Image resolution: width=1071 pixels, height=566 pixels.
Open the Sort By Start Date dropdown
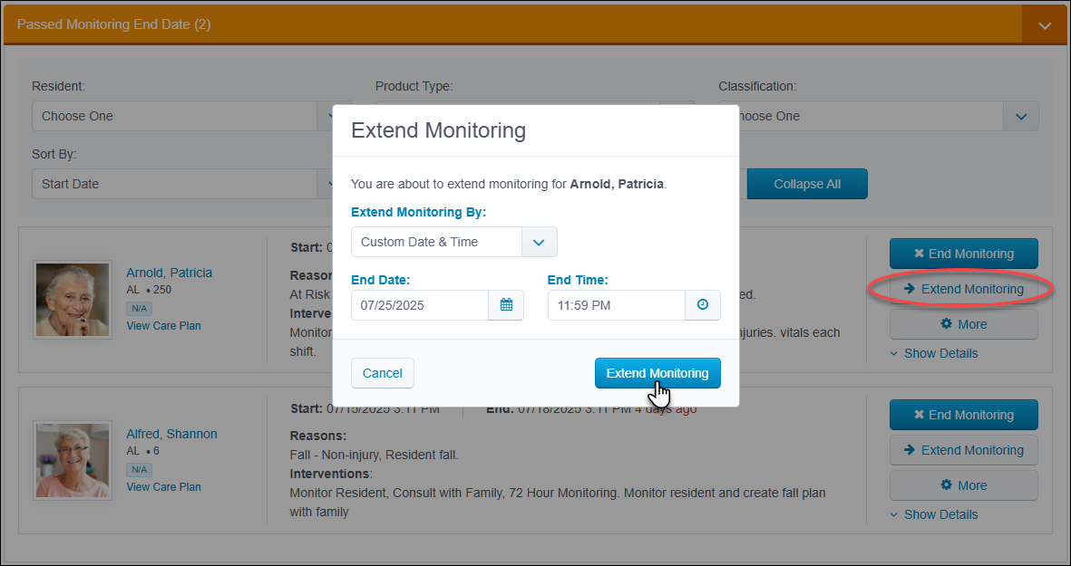(182, 184)
